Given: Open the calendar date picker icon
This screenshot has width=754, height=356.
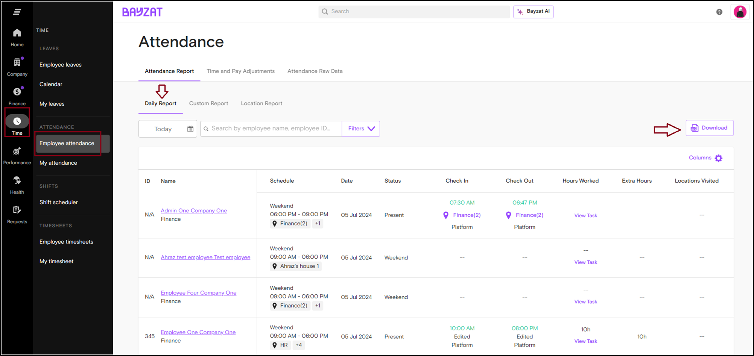Looking at the screenshot, I should (190, 129).
